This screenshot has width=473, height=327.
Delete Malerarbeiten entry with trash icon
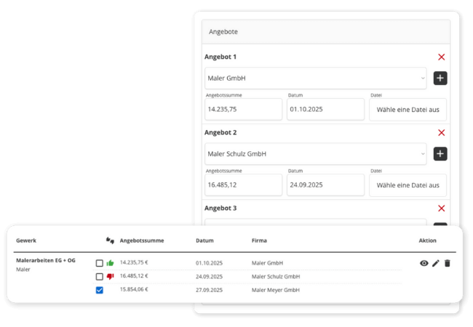448,263
